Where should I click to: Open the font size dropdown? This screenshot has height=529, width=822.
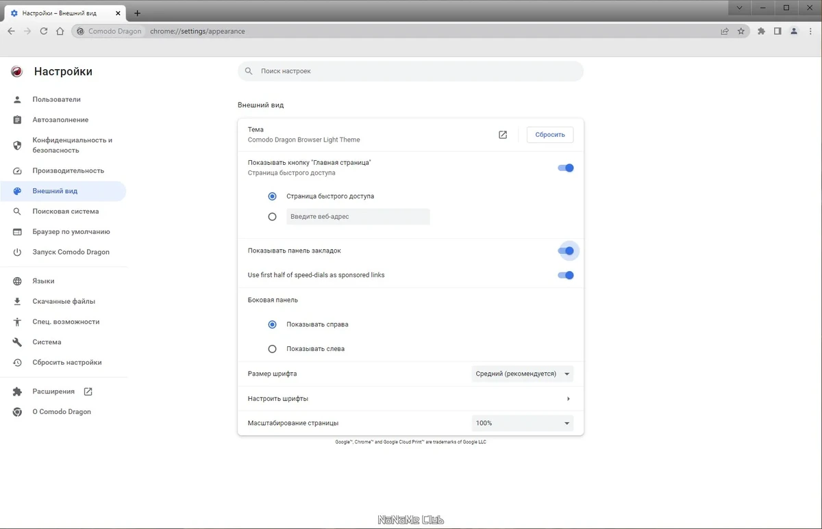523,374
